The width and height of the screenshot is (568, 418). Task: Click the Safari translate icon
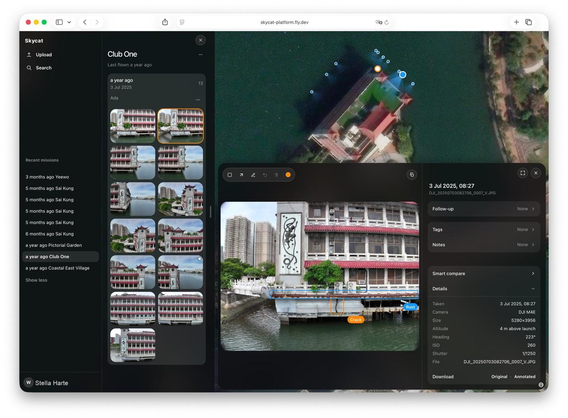click(379, 22)
